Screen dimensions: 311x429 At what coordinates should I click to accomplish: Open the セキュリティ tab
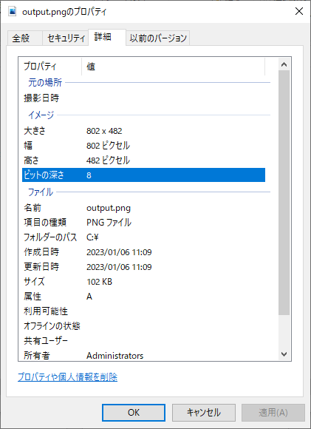pos(66,38)
